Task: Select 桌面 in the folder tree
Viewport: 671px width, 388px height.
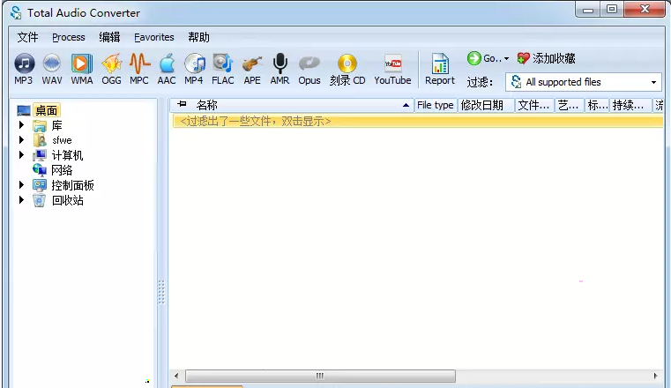Action: click(x=46, y=110)
